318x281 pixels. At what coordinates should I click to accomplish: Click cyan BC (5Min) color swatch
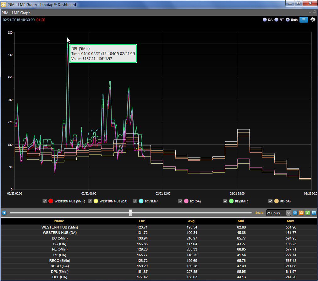tap(141, 201)
